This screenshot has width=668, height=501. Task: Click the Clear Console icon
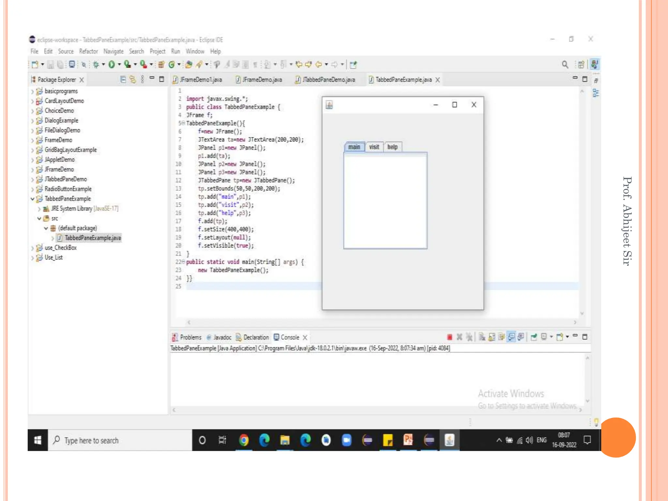click(482, 337)
